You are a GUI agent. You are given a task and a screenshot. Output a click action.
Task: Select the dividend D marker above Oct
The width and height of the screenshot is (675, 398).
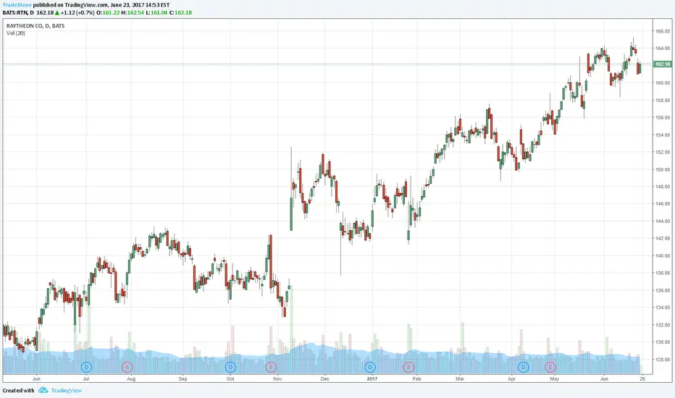coord(231,367)
